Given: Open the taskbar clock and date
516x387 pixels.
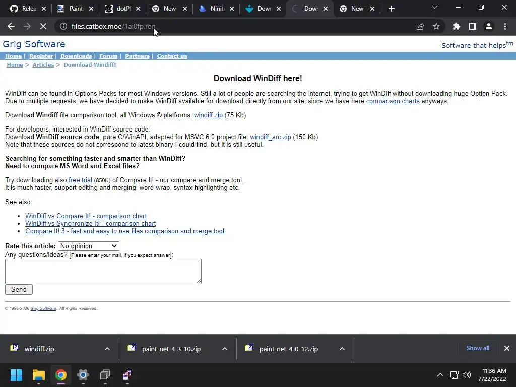Looking at the screenshot, I should 492,375.
